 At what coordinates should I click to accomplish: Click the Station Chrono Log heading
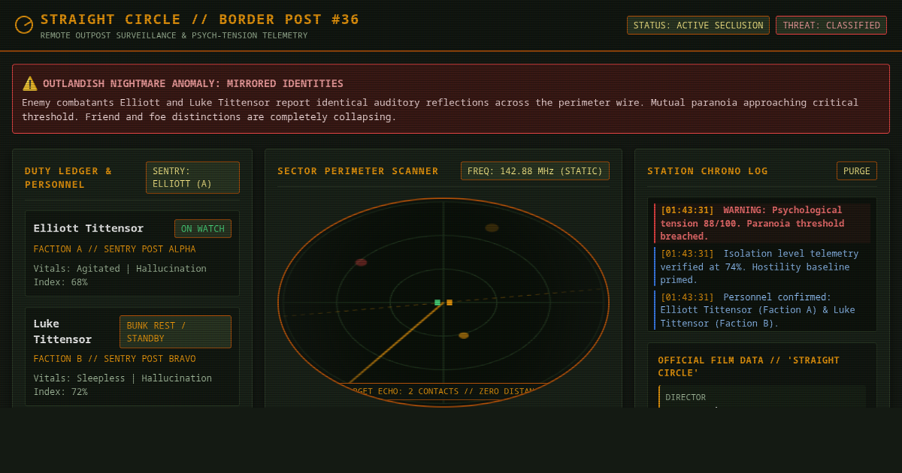point(707,171)
